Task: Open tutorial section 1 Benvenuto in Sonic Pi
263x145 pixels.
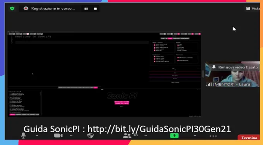Action: point(15,92)
